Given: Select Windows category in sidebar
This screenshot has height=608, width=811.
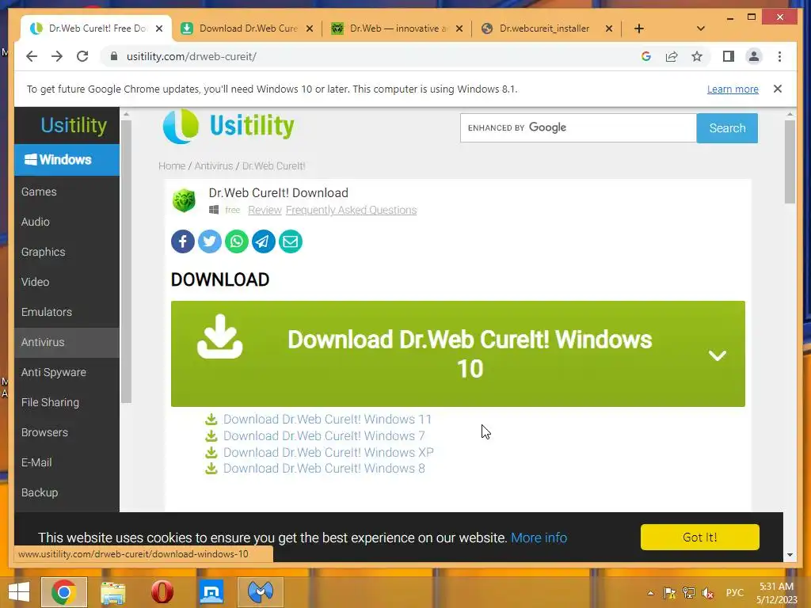Looking at the screenshot, I should [67, 160].
